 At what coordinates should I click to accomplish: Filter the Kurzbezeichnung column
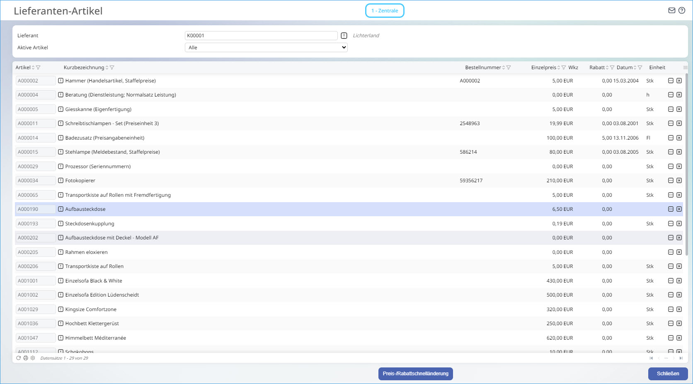[112, 68]
